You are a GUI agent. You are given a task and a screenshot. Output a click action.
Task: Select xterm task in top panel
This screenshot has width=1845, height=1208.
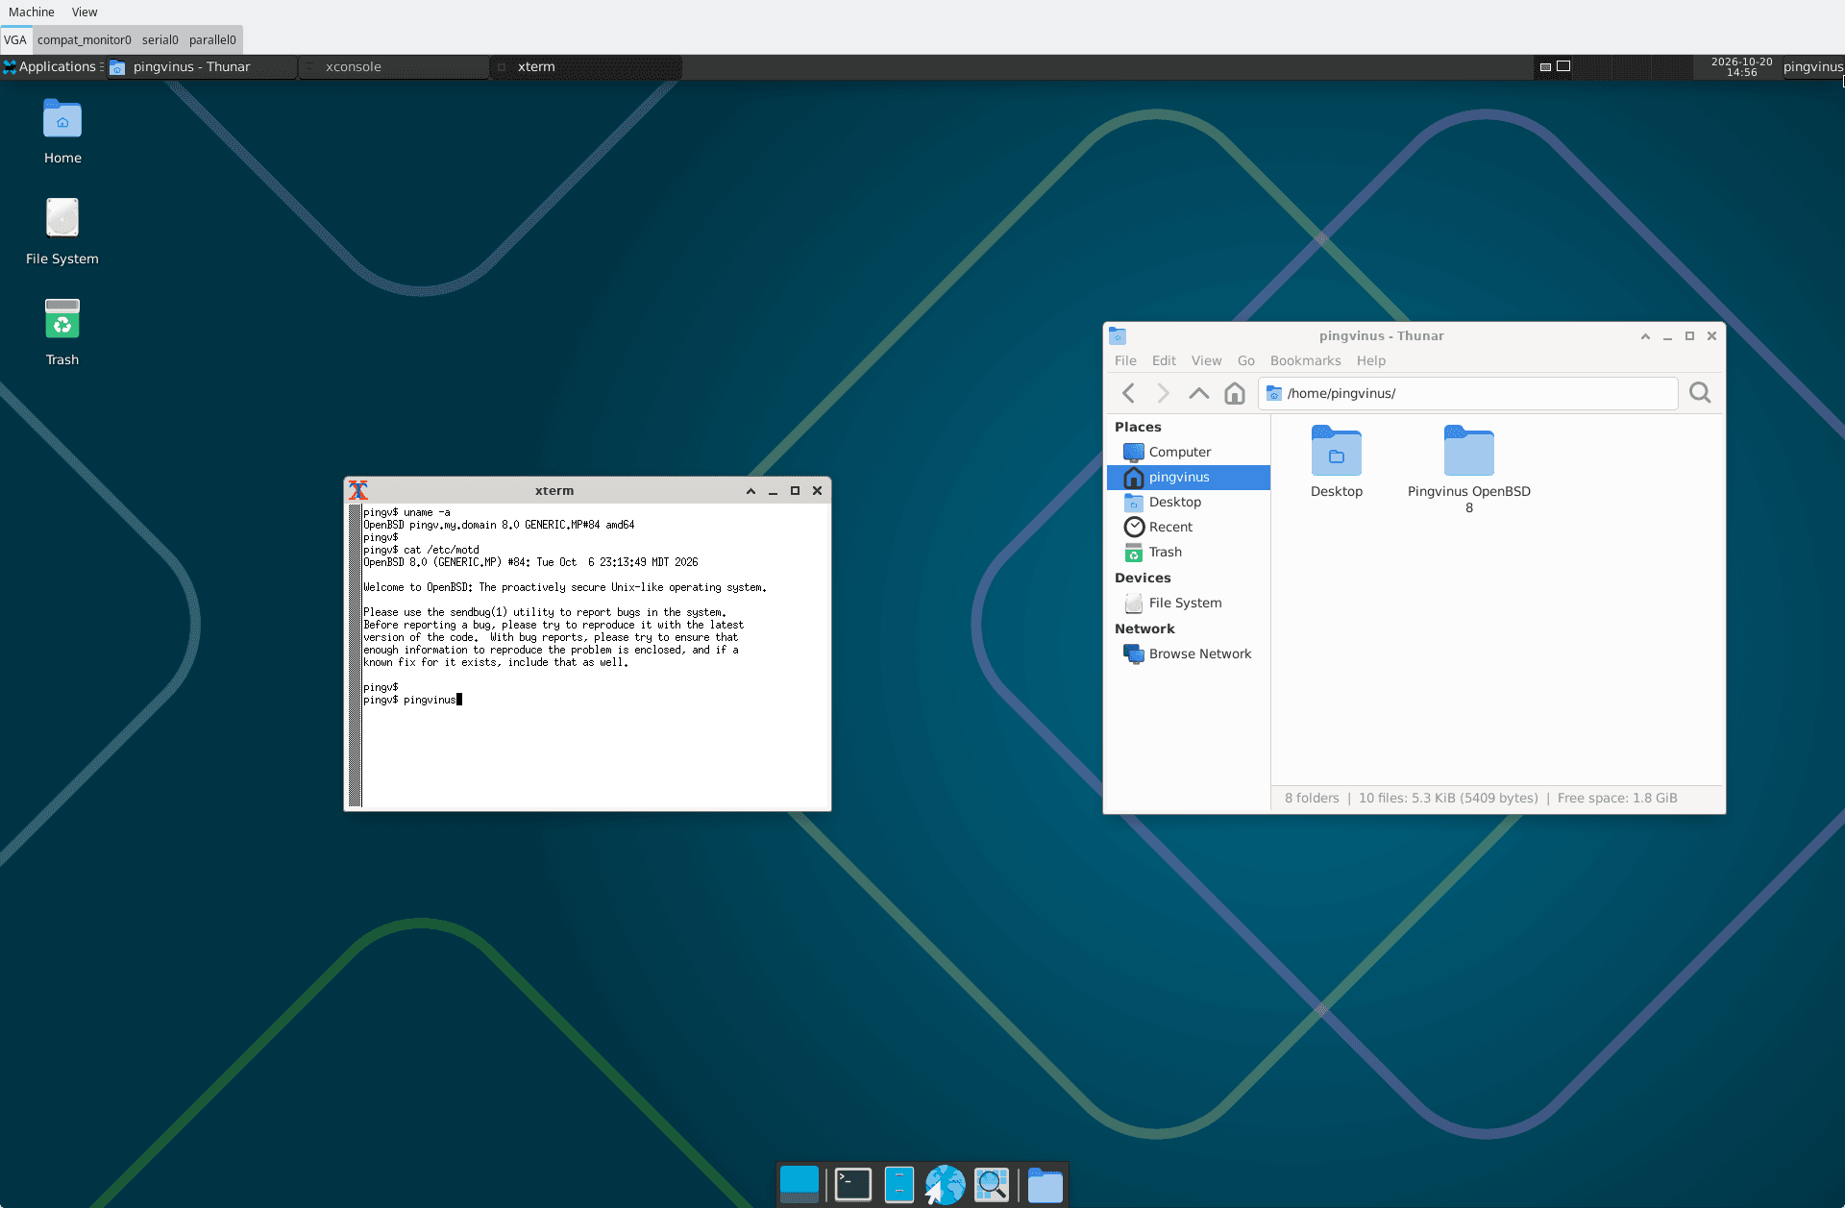click(x=586, y=66)
